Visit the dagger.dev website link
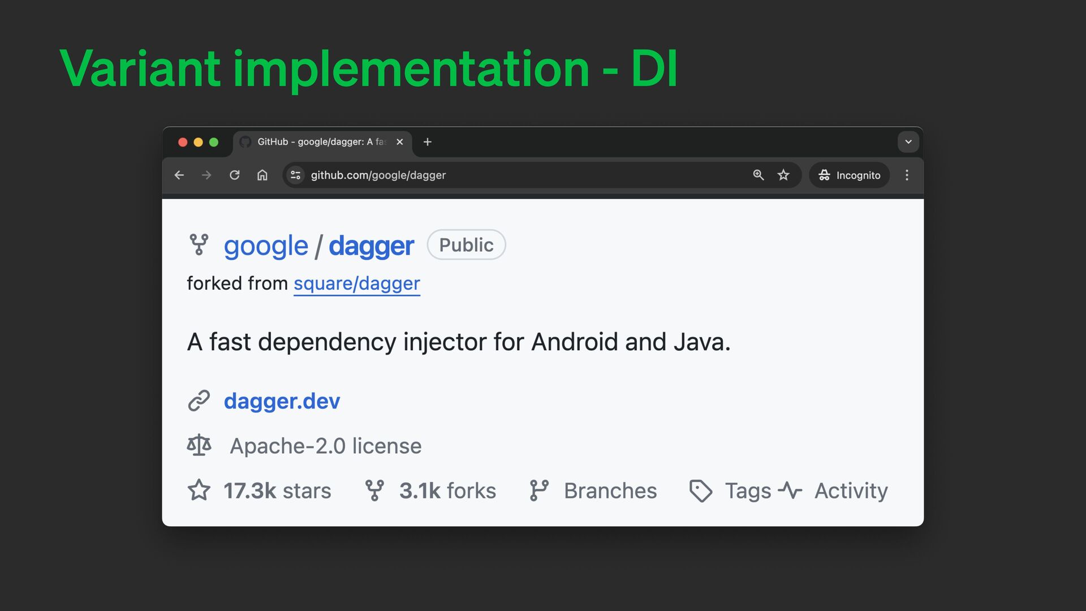The height and width of the screenshot is (611, 1086). pyautogui.click(x=282, y=401)
